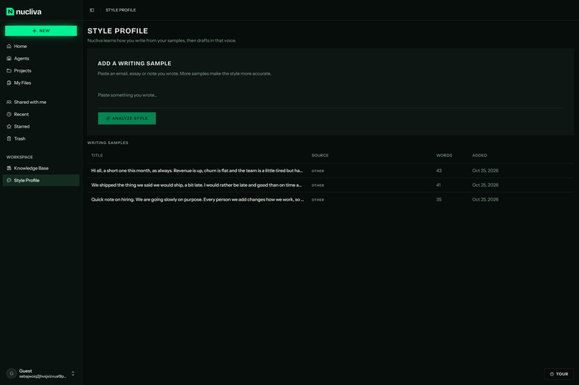Click the Guest account name
579x385 pixels.
click(x=25, y=371)
